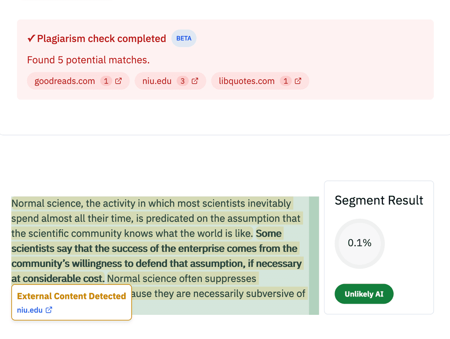The width and height of the screenshot is (450, 339).
Task: Click the count badge on the libquotes.com chip
Action: (x=285, y=81)
